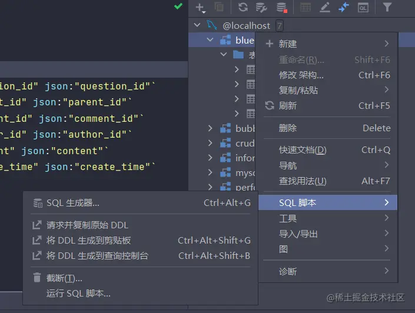This screenshot has width=415, height=313.
Task: Click the MySQL dolphin icon beside @localhost
Action: [212, 25]
